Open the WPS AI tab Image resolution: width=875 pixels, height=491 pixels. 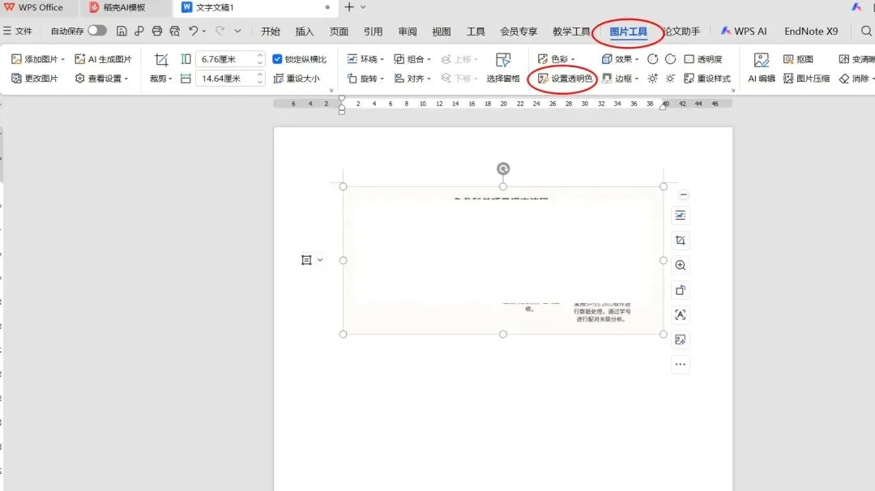coord(744,32)
